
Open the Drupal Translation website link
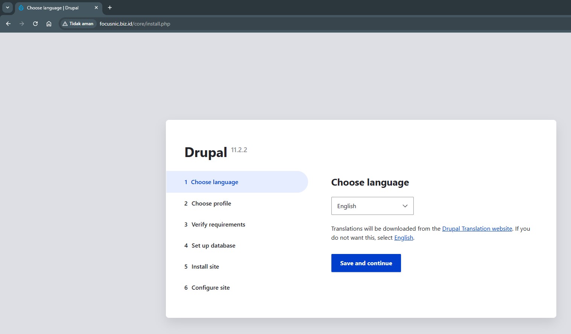click(477, 228)
